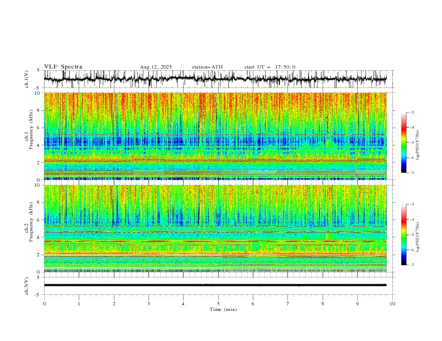Viewport: 442px width, 341px height.
Task: Click the "-3" tick on ch.1 color bar
Action: [x=411, y=112]
